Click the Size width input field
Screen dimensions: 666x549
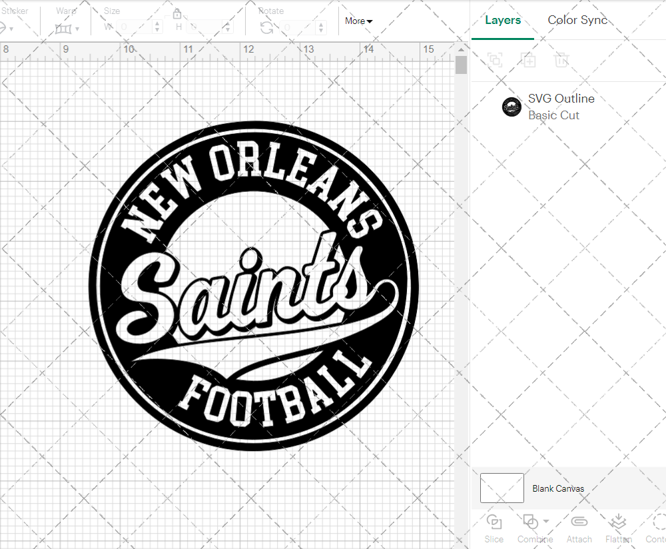[x=134, y=27]
